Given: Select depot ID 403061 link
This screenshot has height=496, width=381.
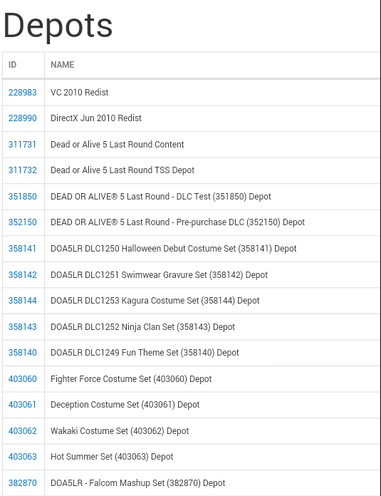Looking at the screenshot, I should [22, 405].
